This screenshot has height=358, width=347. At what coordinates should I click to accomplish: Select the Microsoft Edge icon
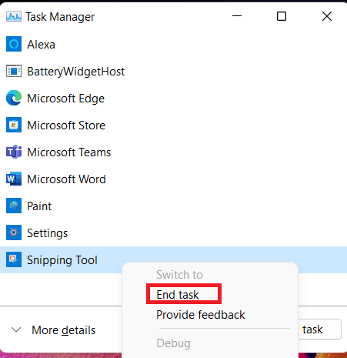[14, 98]
